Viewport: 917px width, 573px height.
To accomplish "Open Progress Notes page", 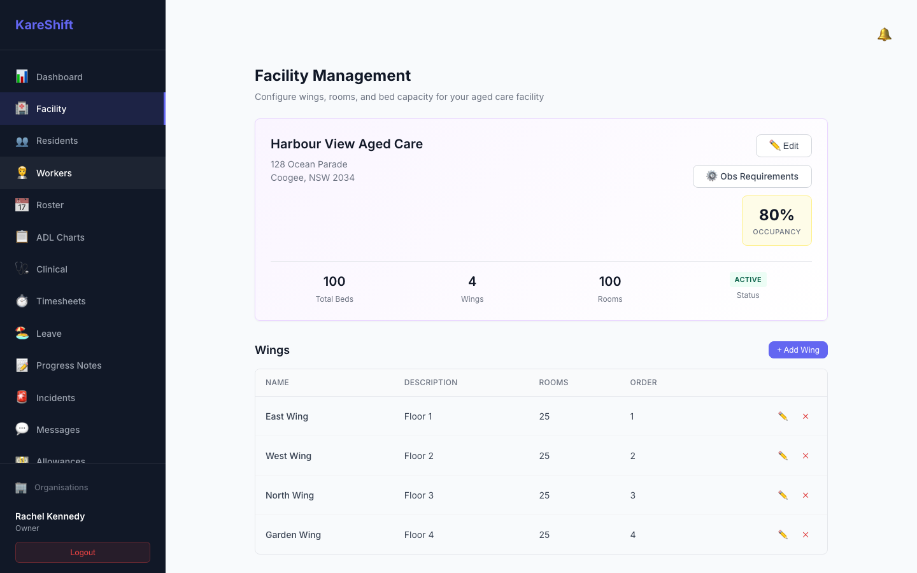I will [x=83, y=365].
